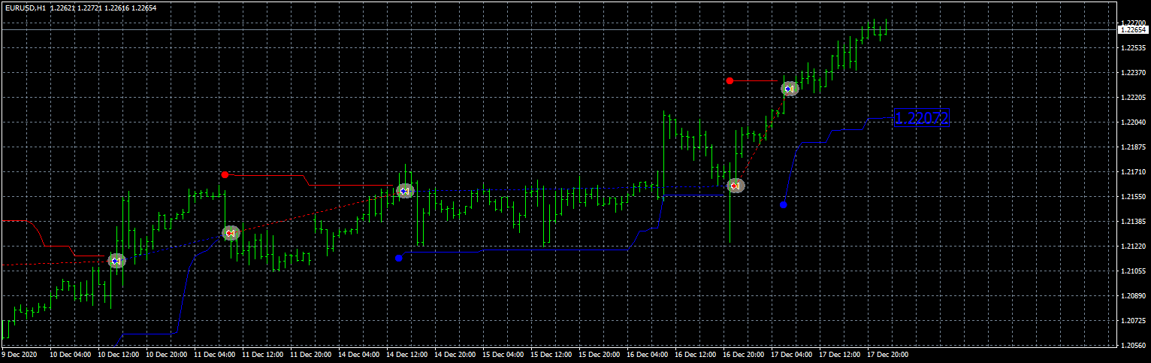Click the 1.22205 price scale label

pyautogui.click(x=1132, y=97)
